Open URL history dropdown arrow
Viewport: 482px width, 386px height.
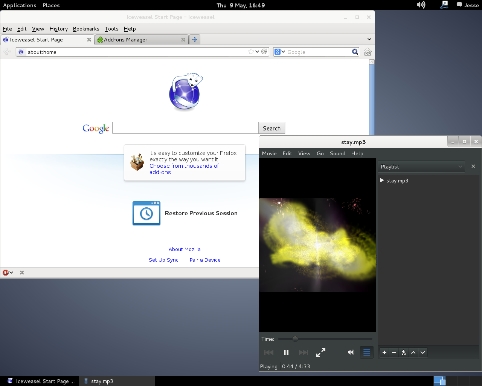pyautogui.click(x=257, y=52)
